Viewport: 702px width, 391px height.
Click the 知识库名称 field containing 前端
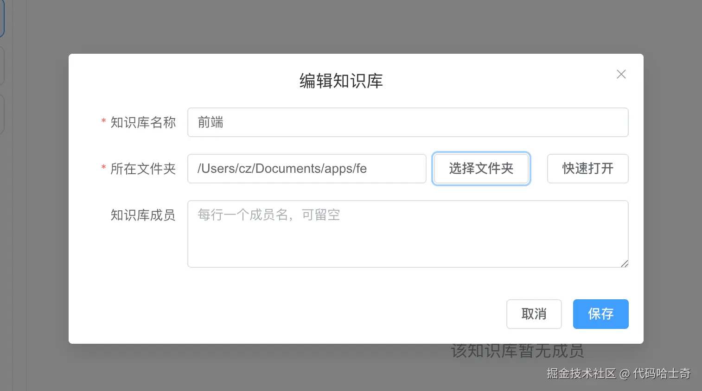point(408,122)
